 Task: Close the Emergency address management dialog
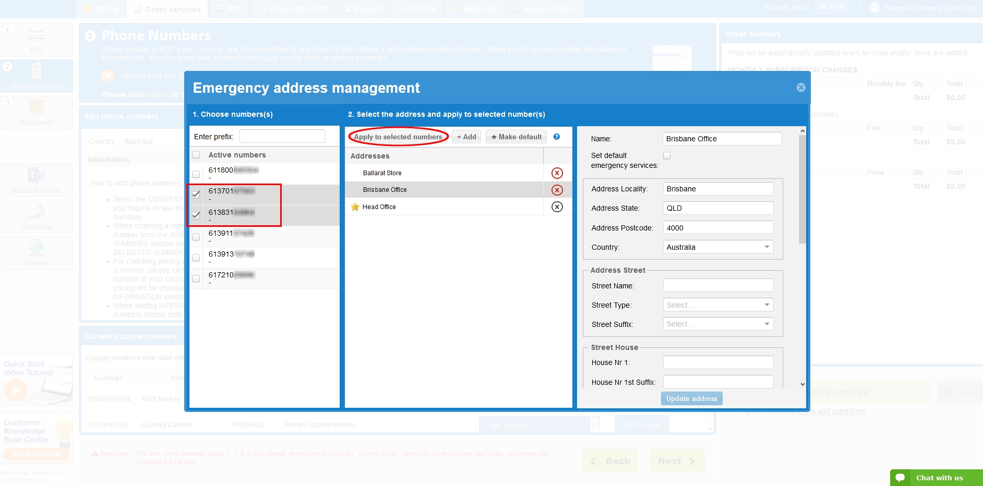tap(801, 88)
